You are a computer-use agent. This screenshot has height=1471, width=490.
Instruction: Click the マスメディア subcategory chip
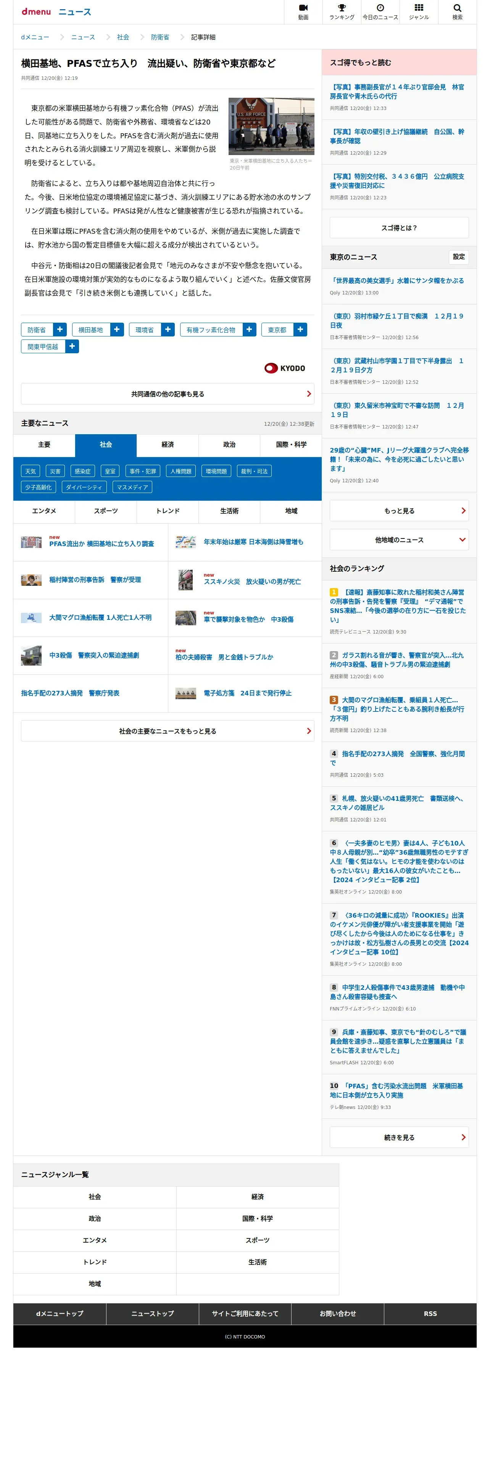pos(132,487)
